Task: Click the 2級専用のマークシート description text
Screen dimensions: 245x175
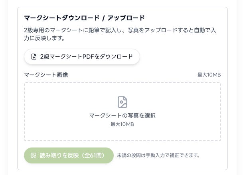Action: coord(52,30)
